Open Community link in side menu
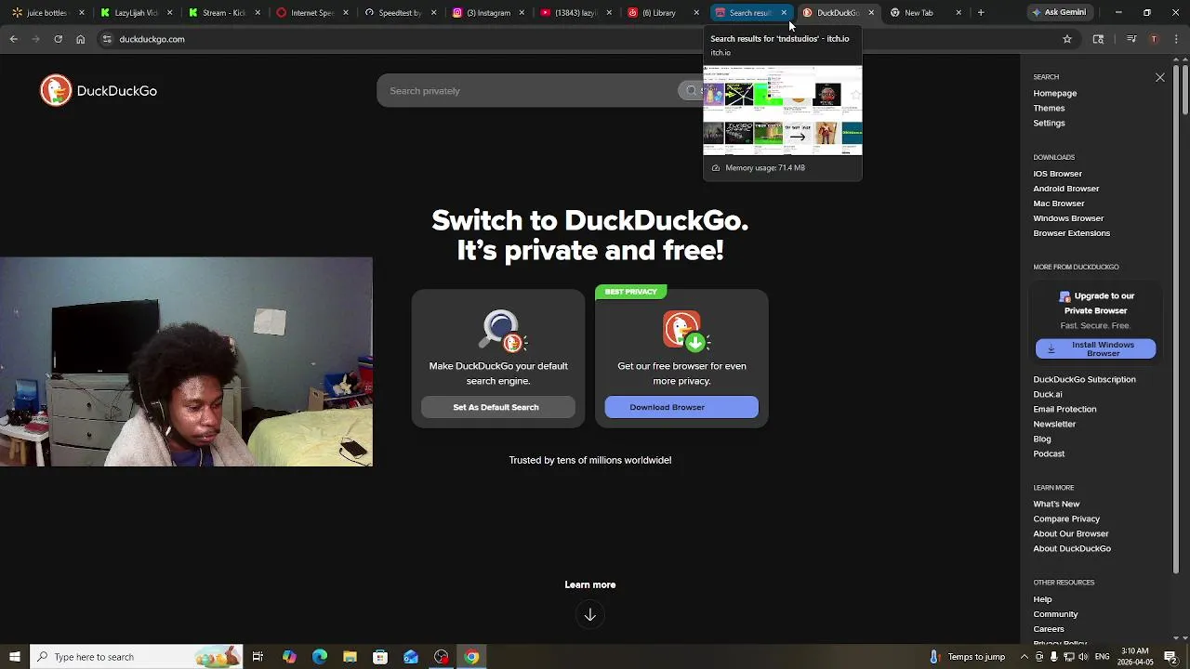The height and width of the screenshot is (669, 1190). pos(1055,614)
